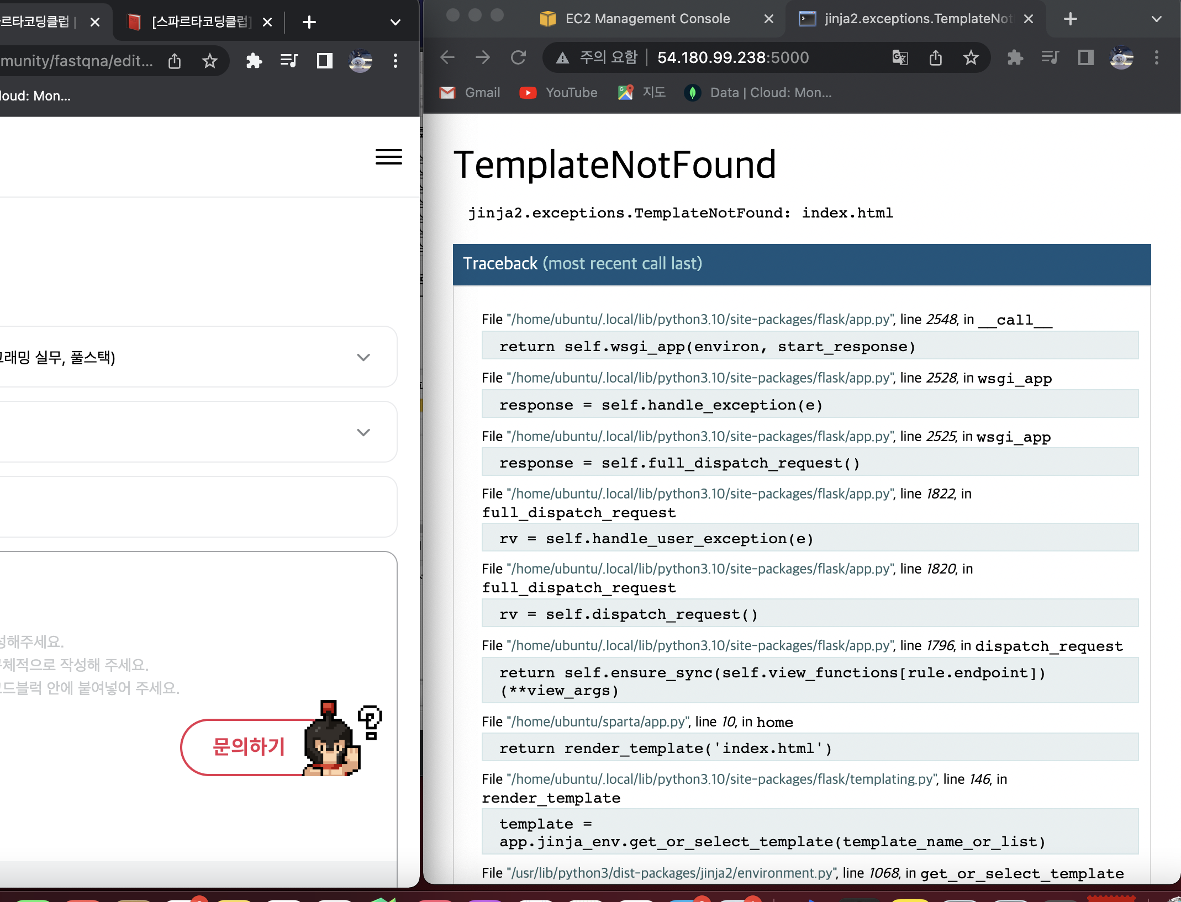Screen dimensions: 1181x902
Task: Toggle the side panel icon in left window
Action: tap(325, 61)
